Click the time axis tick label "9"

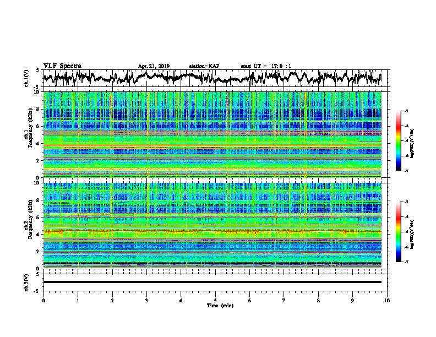click(352, 301)
